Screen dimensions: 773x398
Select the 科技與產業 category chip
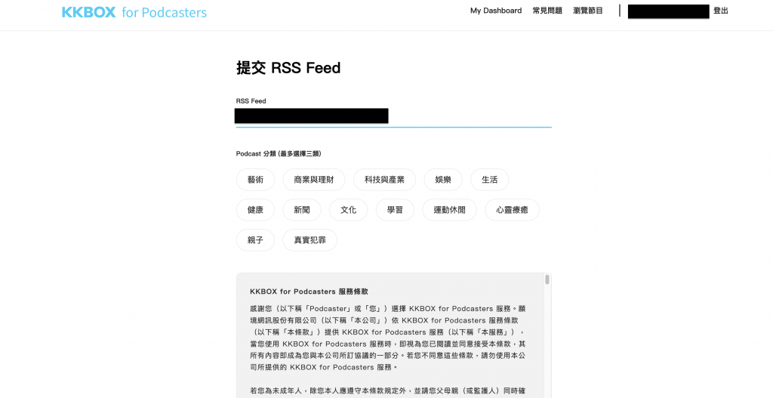click(x=384, y=180)
